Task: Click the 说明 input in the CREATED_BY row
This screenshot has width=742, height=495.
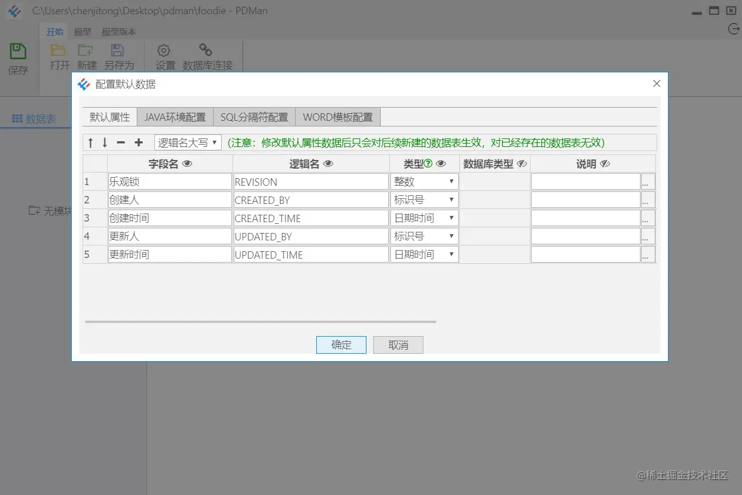Action: 586,200
